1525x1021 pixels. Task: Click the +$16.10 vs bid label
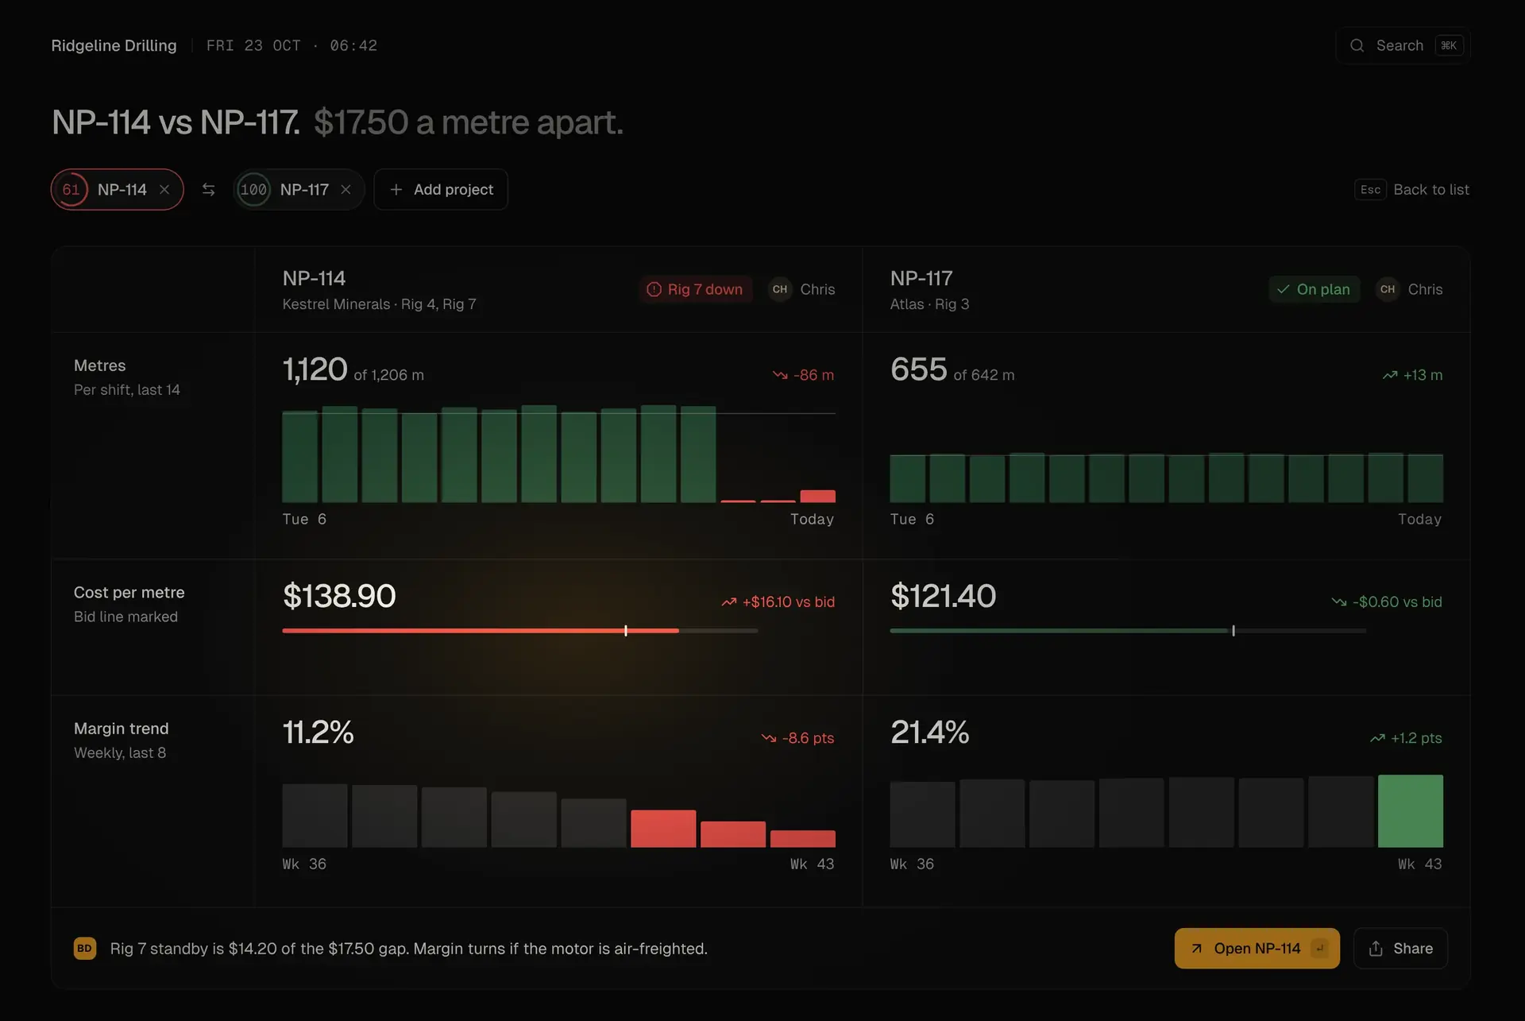[x=778, y=602]
